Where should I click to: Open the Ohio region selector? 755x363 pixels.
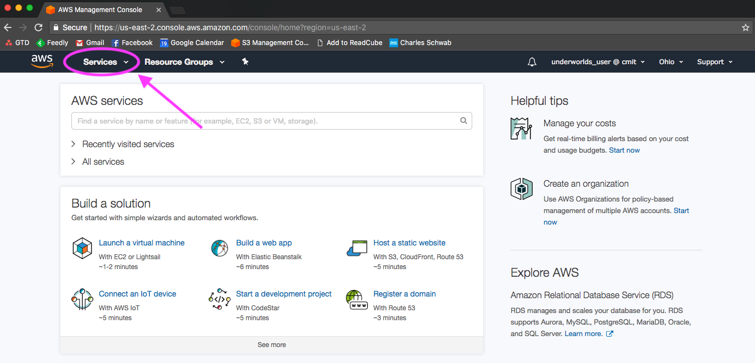tap(671, 62)
